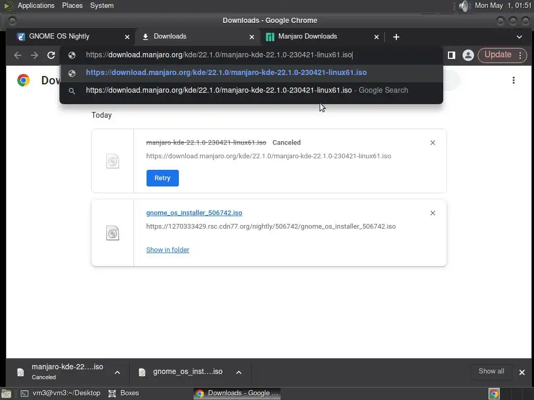This screenshot has height=400, width=534.
Task: Remove gnome_os_installer entry from downloads list
Action: click(x=432, y=213)
